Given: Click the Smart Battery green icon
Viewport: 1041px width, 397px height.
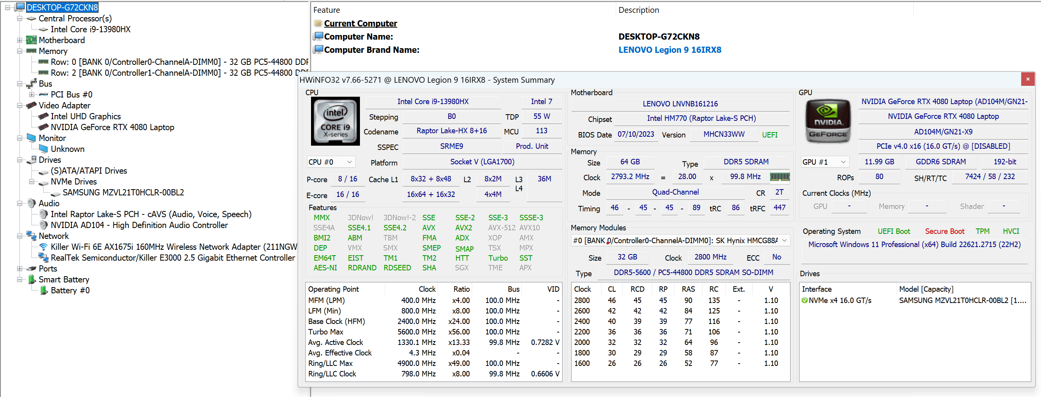Looking at the screenshot, I should pyautogui.click(x=31, y=279).
